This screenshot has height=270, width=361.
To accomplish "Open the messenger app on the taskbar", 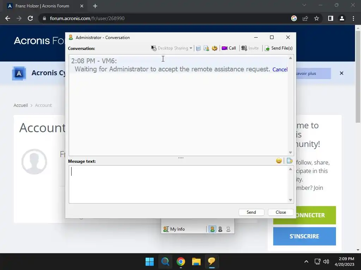I will [x=212, y=262].
